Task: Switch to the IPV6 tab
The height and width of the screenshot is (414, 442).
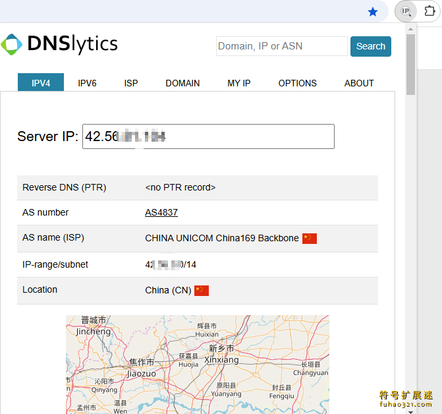Action: (x=87, y=83)
